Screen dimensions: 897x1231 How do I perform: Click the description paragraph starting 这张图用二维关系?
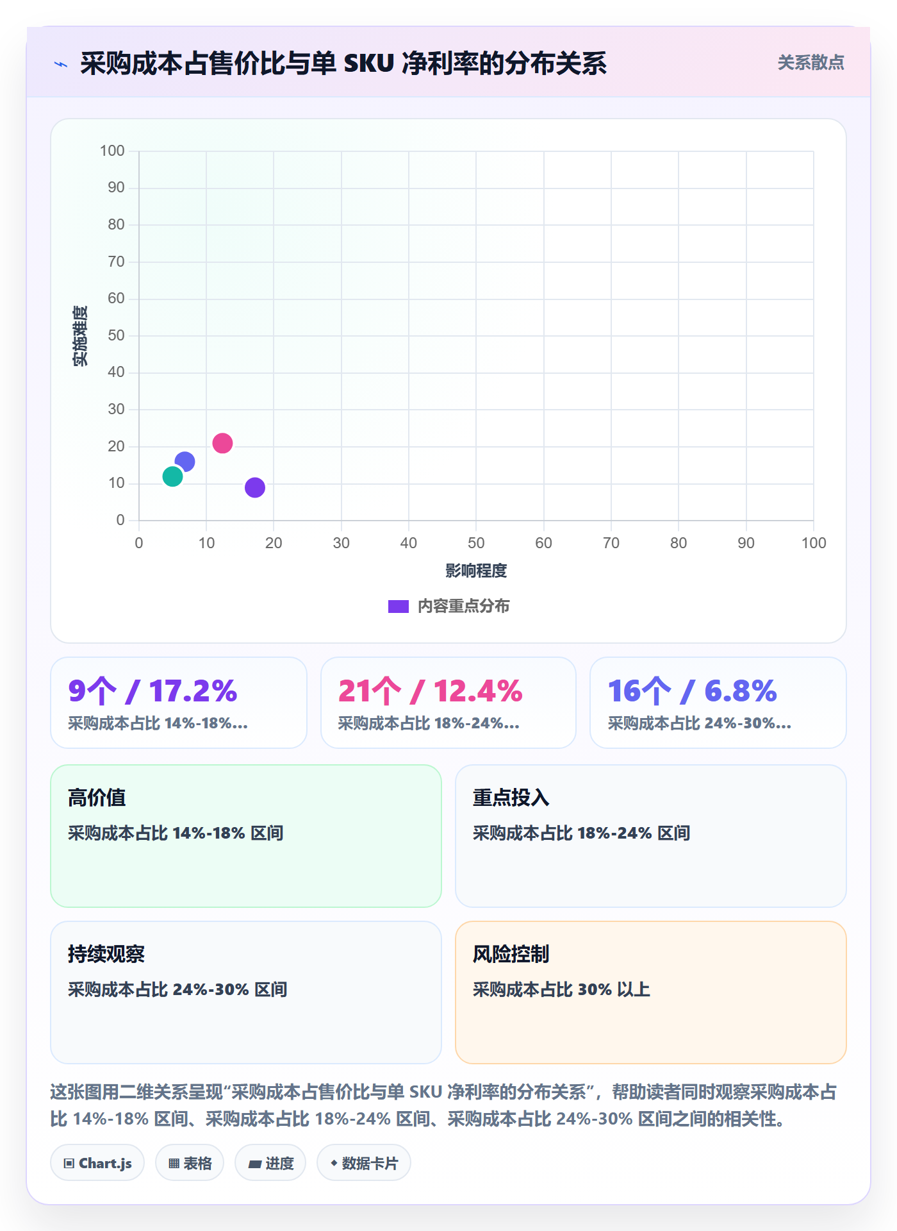(443, 1105)
